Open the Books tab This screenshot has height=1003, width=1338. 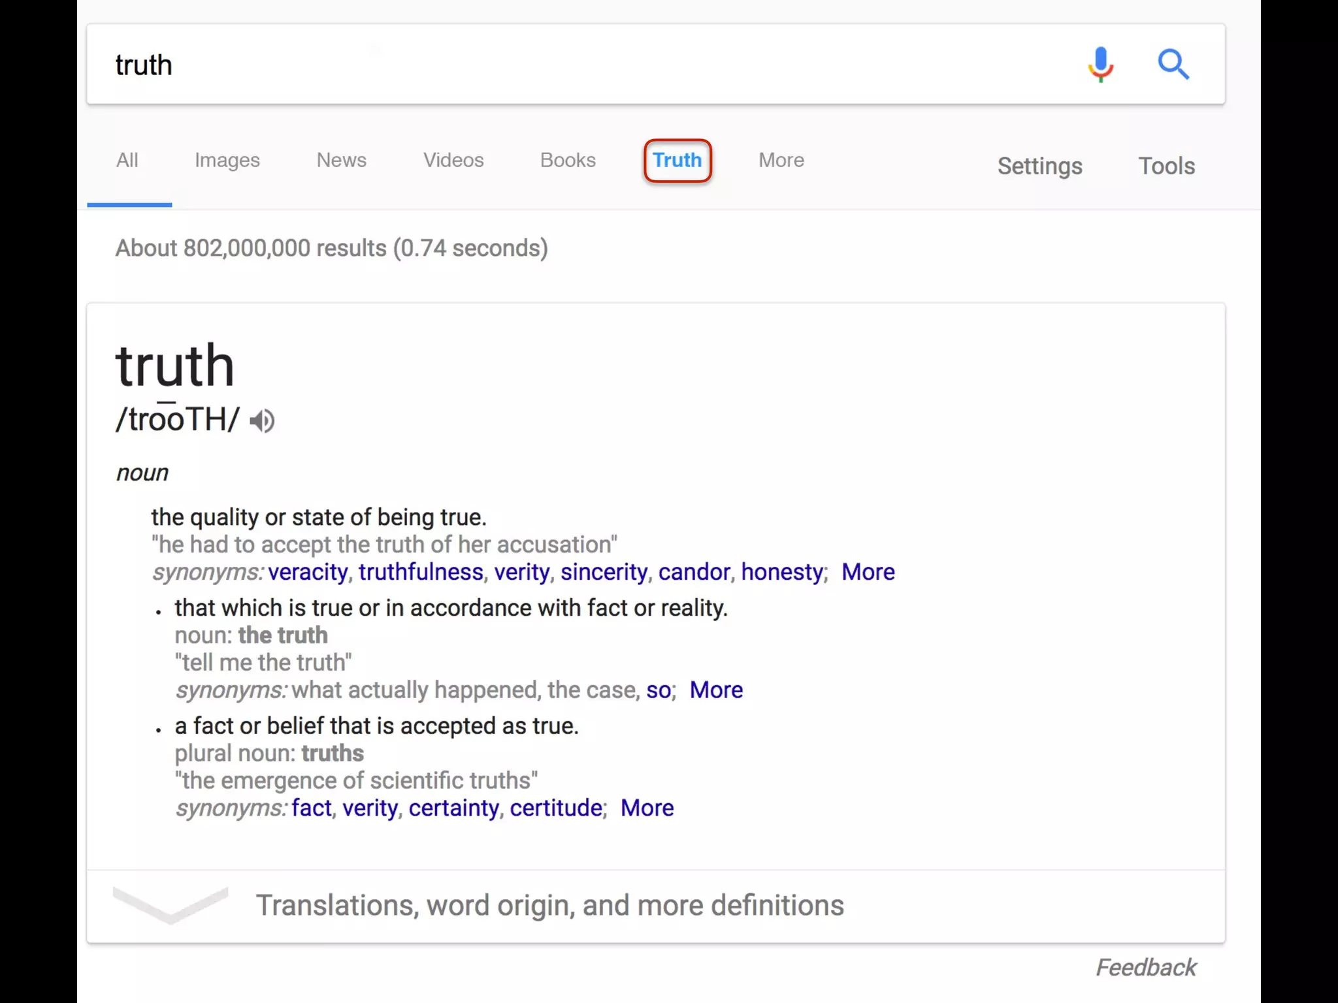point(568,160)
